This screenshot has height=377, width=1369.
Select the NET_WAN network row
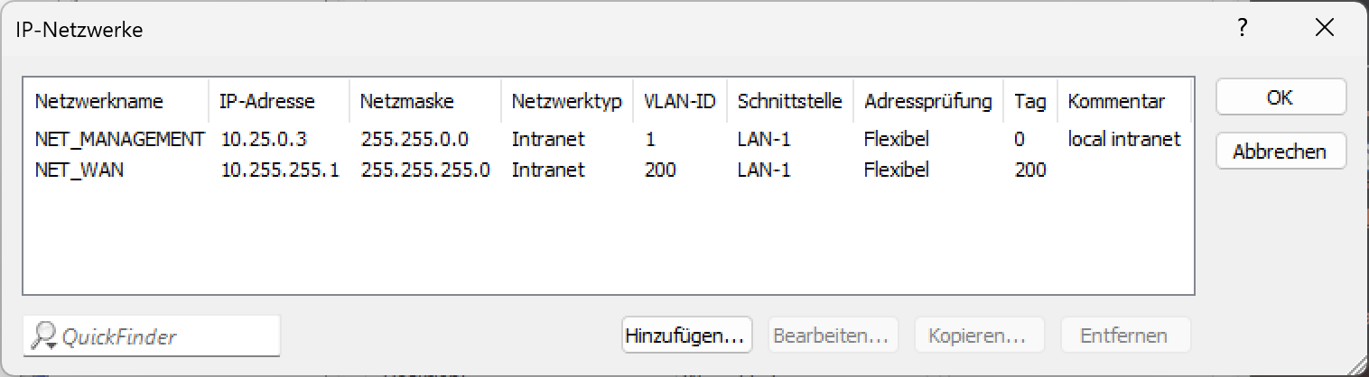(x=79, y=170)
